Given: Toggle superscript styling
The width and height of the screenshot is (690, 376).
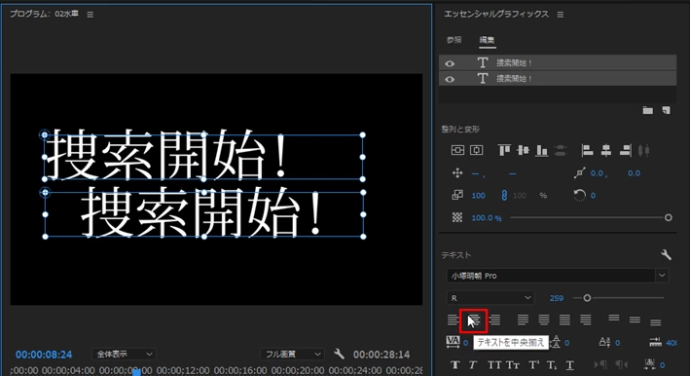Looking at the screenshot, I should click(x=533, y=365).
